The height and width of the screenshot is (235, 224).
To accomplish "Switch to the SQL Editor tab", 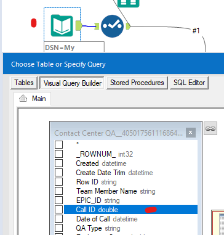I will coord(189,83).
